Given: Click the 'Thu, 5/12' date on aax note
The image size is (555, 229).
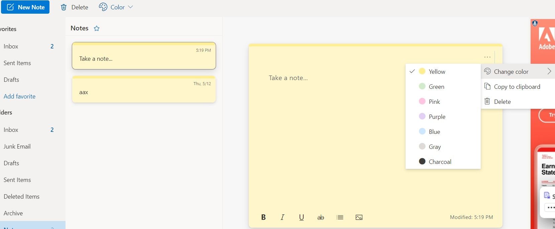Looking at the screenshot, I should tap(202, 84).
